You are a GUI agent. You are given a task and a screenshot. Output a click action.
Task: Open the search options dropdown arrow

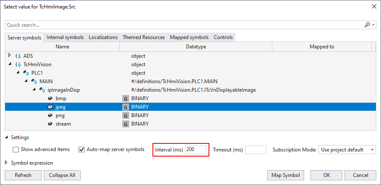click(373, 25)
